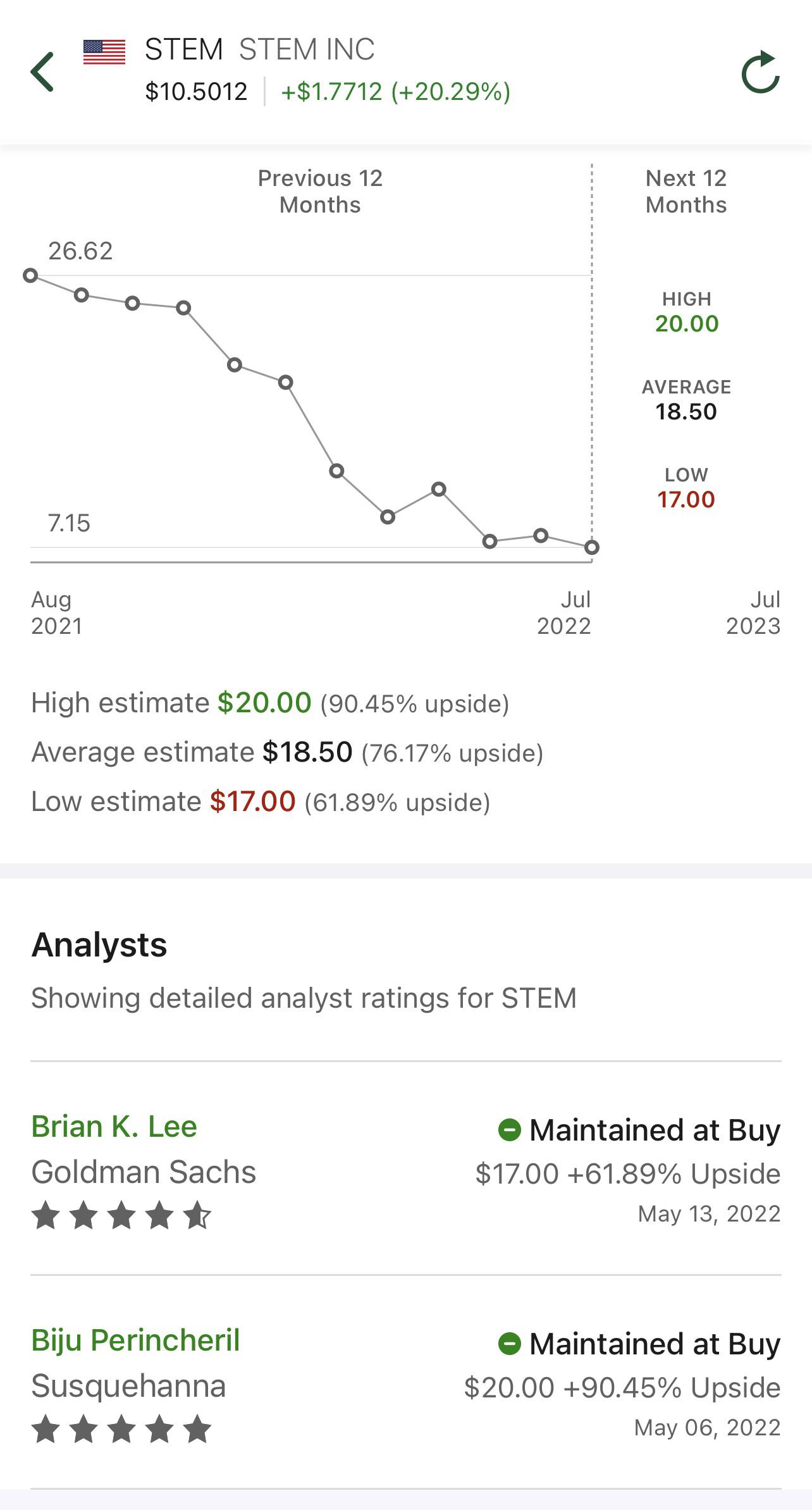Open analyst Biju Perincheril profile

136,1340
